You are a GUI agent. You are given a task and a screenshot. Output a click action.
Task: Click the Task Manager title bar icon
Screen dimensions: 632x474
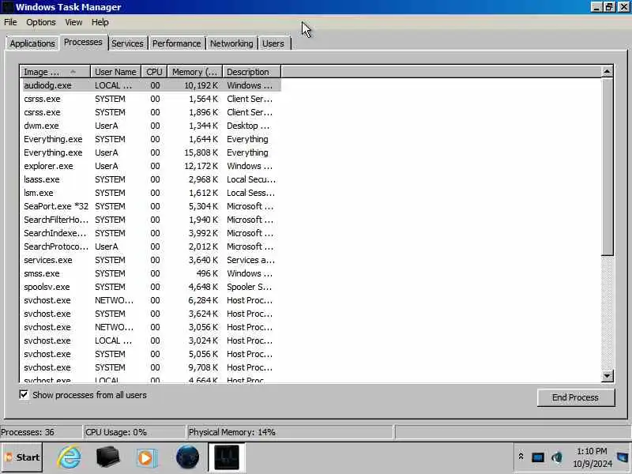point(7,7)
